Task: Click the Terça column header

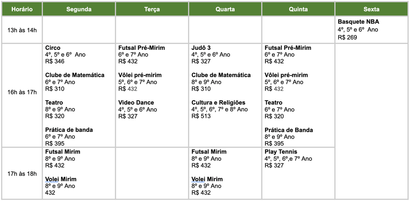Action: coord(152,9)
